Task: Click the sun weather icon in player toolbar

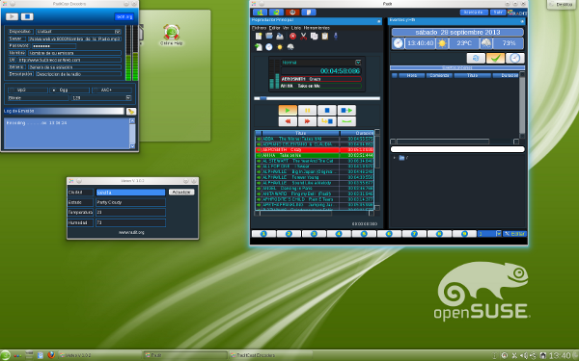Action: (280, 47)
